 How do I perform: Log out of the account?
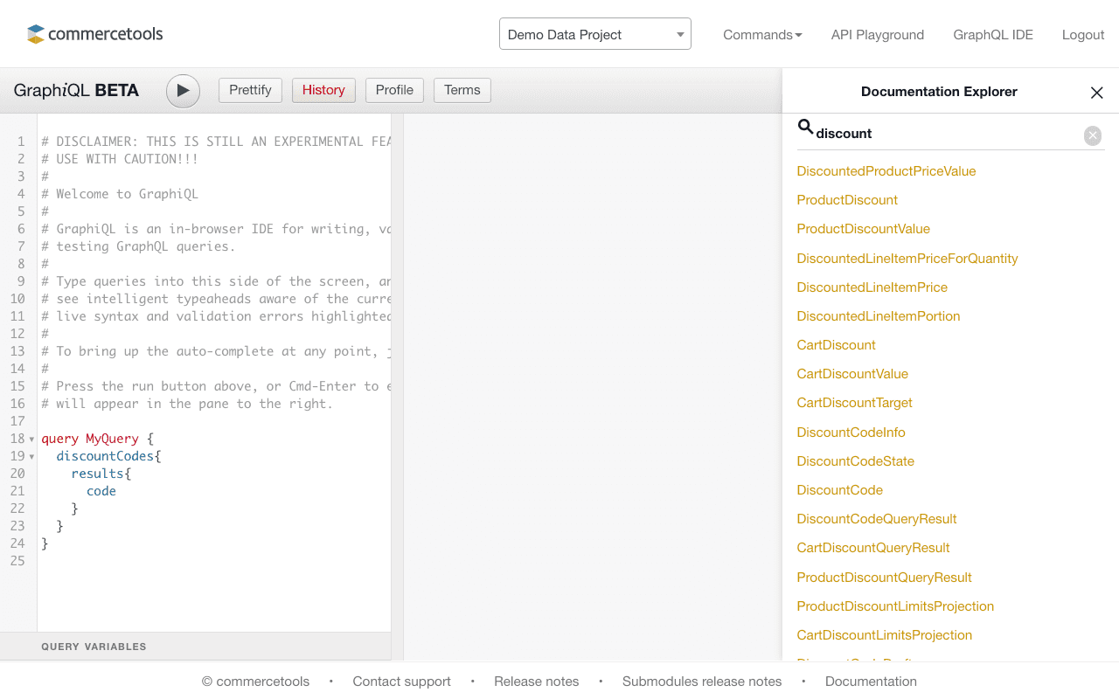[1082, 35]
